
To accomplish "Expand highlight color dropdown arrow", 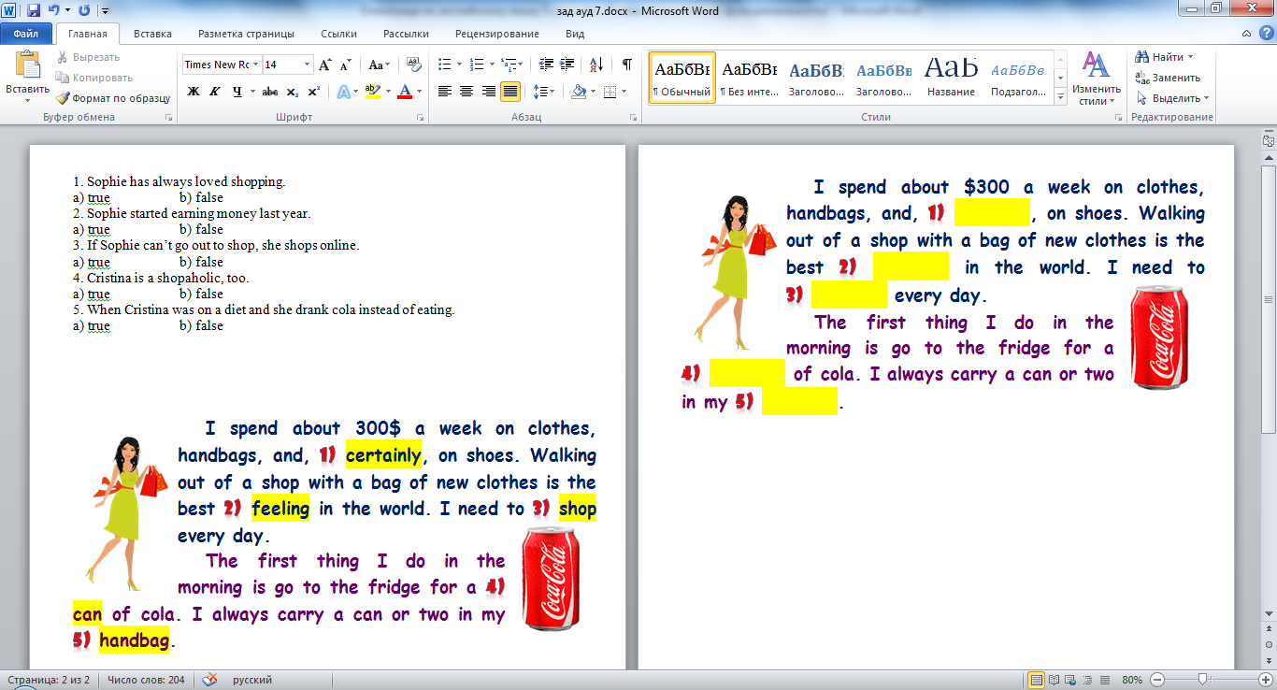I will click(x=387, y=92).
